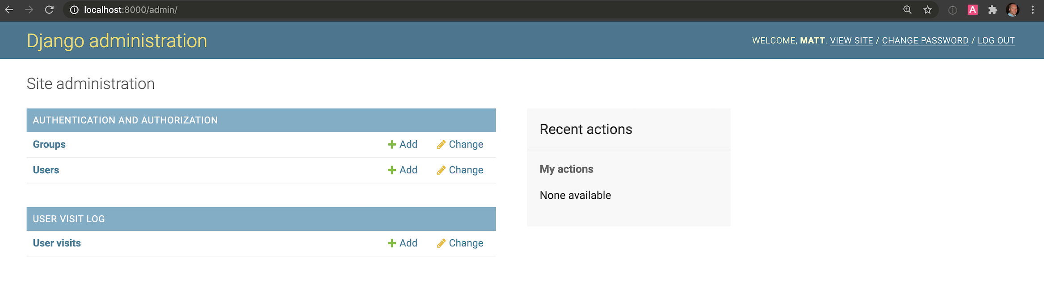Reload the admin page
Viewport: 1044px width, 284px height.
[49, 10]
